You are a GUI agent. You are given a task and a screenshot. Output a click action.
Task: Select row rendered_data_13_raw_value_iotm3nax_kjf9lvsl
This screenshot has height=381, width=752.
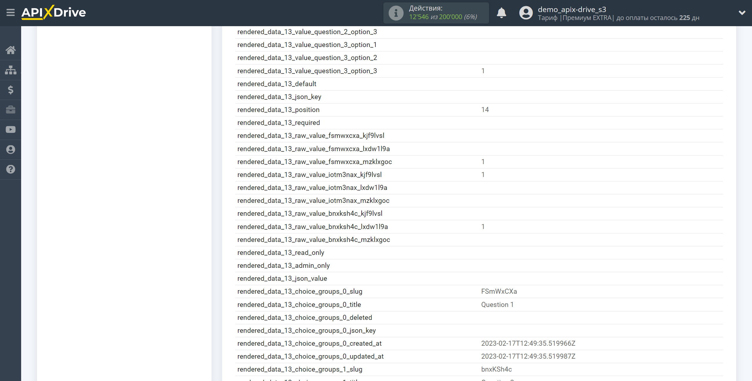(479, 175)
